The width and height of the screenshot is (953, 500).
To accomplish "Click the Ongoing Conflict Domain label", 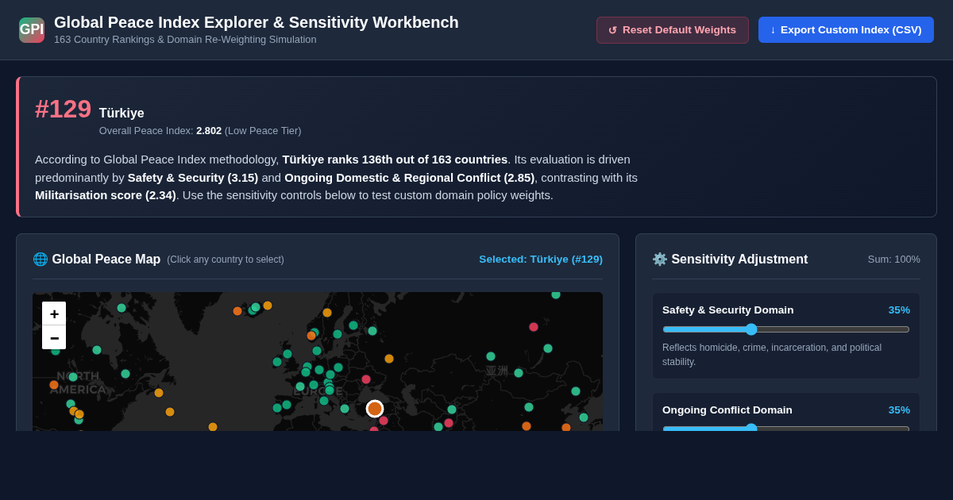I will pos(727,410).
